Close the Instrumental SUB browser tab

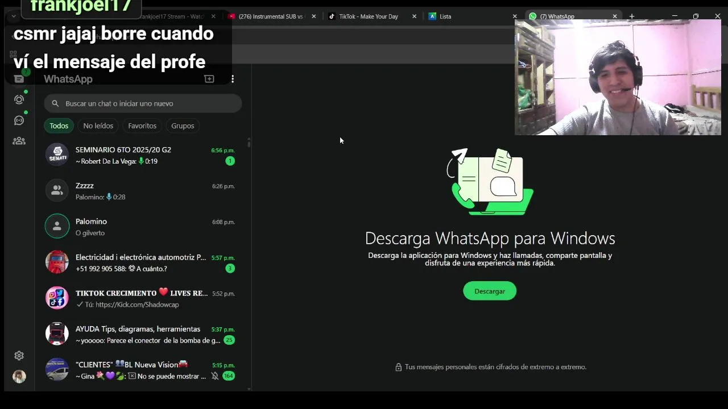coord(314,16)
